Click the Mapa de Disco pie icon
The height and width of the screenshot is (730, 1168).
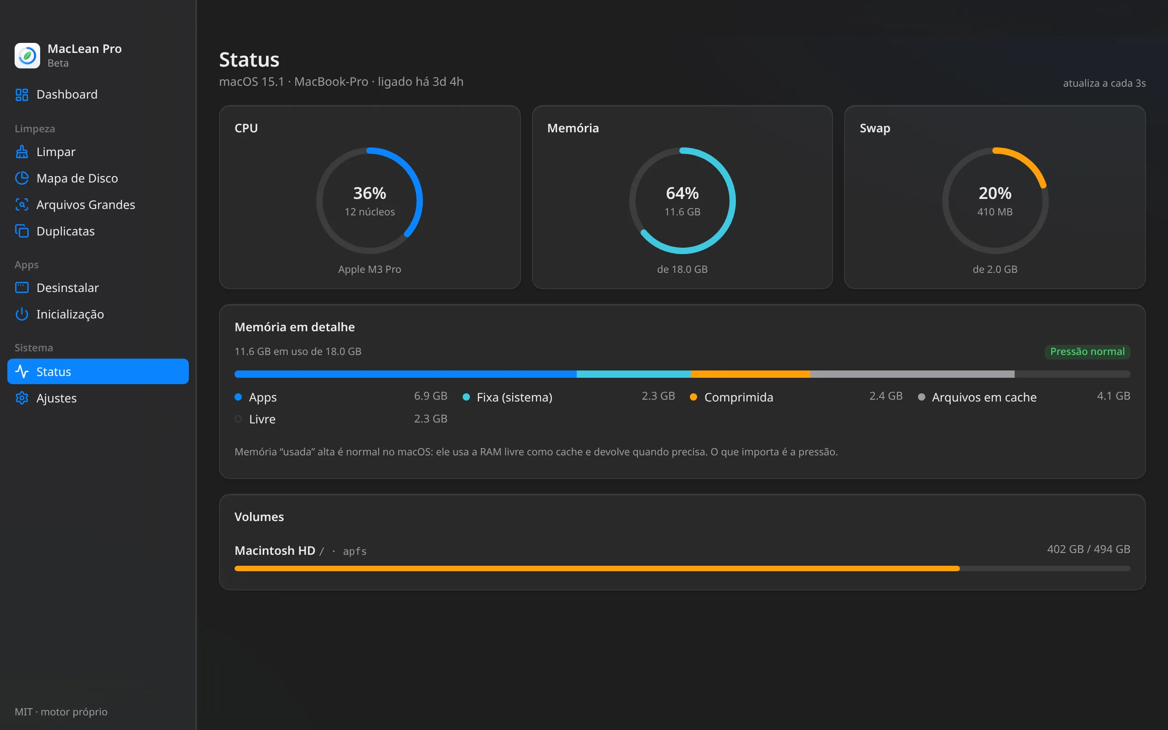pyautogui.click(x=22, y=178)
